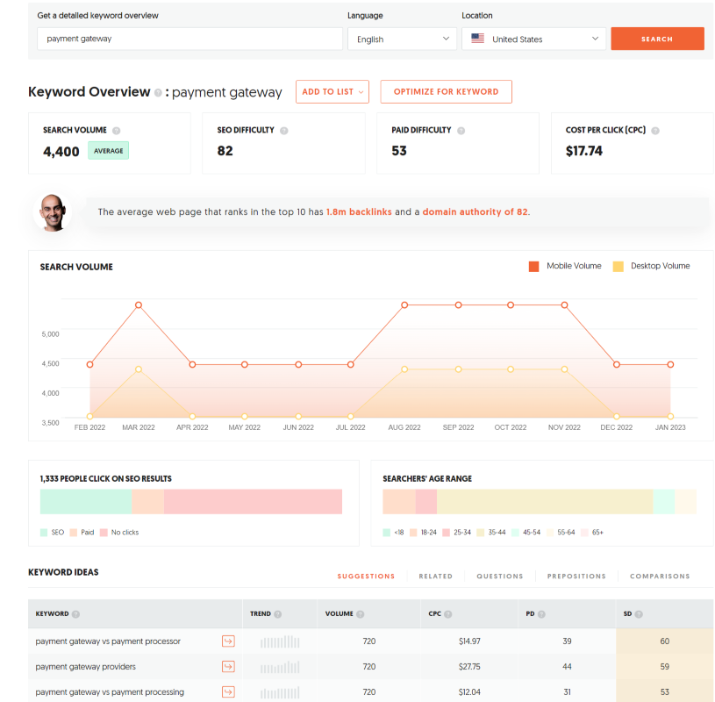Select the Comparisons tab
Image resolution: width=715 pixels, height=702 pixels.
[x=660, y=577]
